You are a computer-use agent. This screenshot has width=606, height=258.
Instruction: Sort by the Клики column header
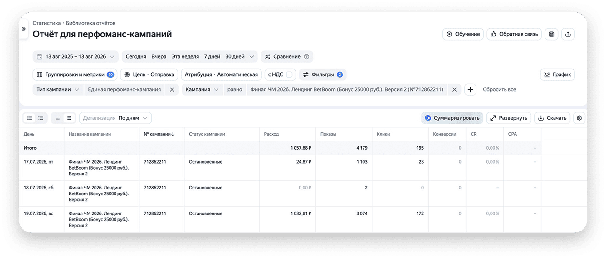tap(383, 134)
